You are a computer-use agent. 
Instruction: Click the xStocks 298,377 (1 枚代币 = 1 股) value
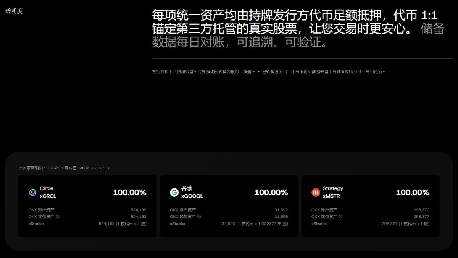(405, 224)
